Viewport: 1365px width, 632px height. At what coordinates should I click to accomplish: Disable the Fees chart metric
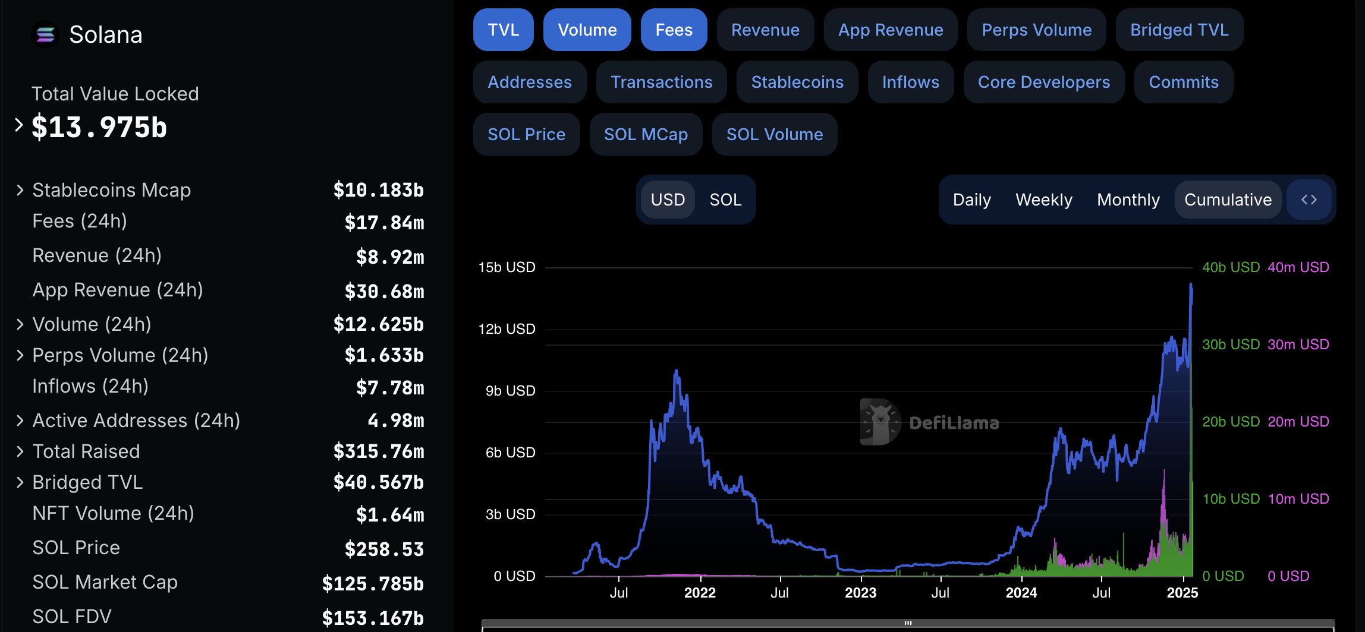point(674,29)
